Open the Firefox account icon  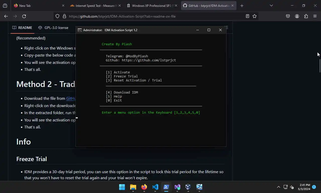pyautogui.click(x=297, y=16)
